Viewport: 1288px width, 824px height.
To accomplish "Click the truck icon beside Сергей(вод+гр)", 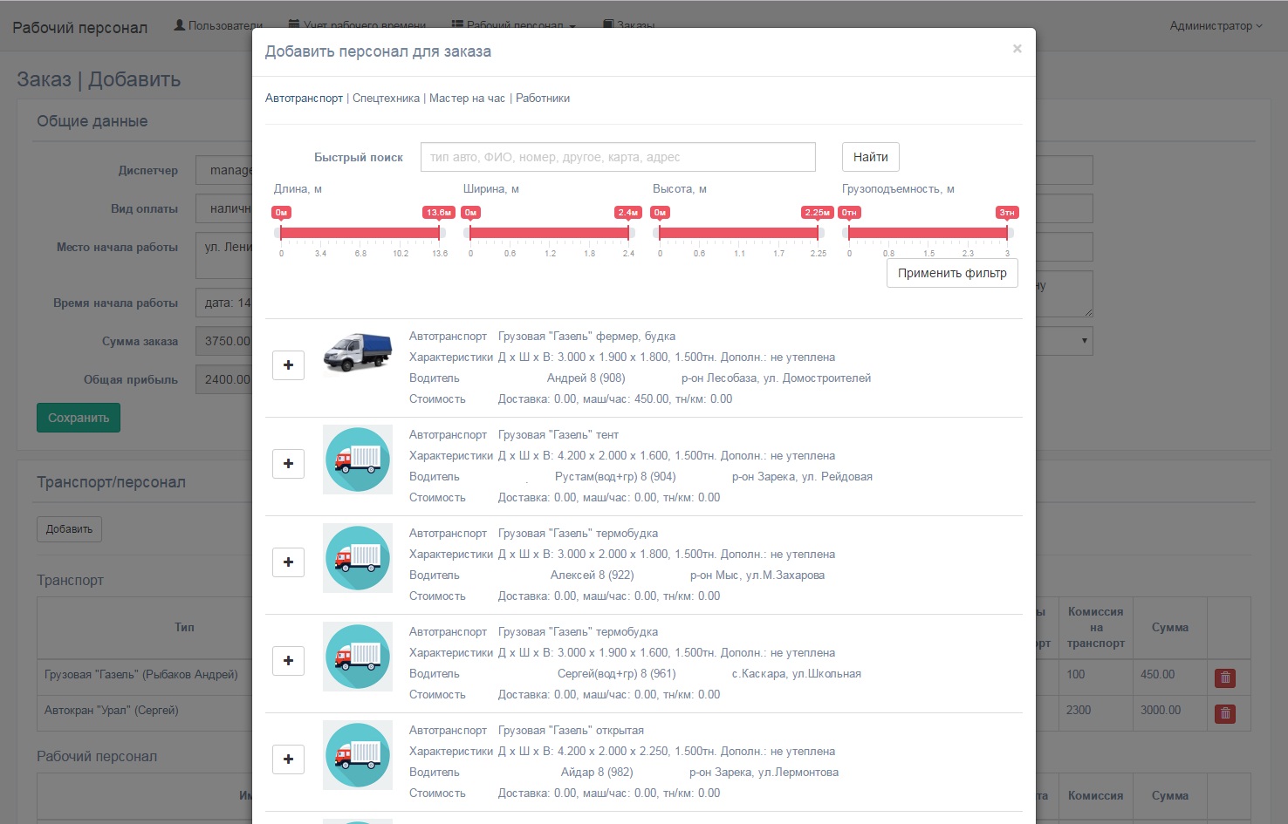I will (358, 657).
